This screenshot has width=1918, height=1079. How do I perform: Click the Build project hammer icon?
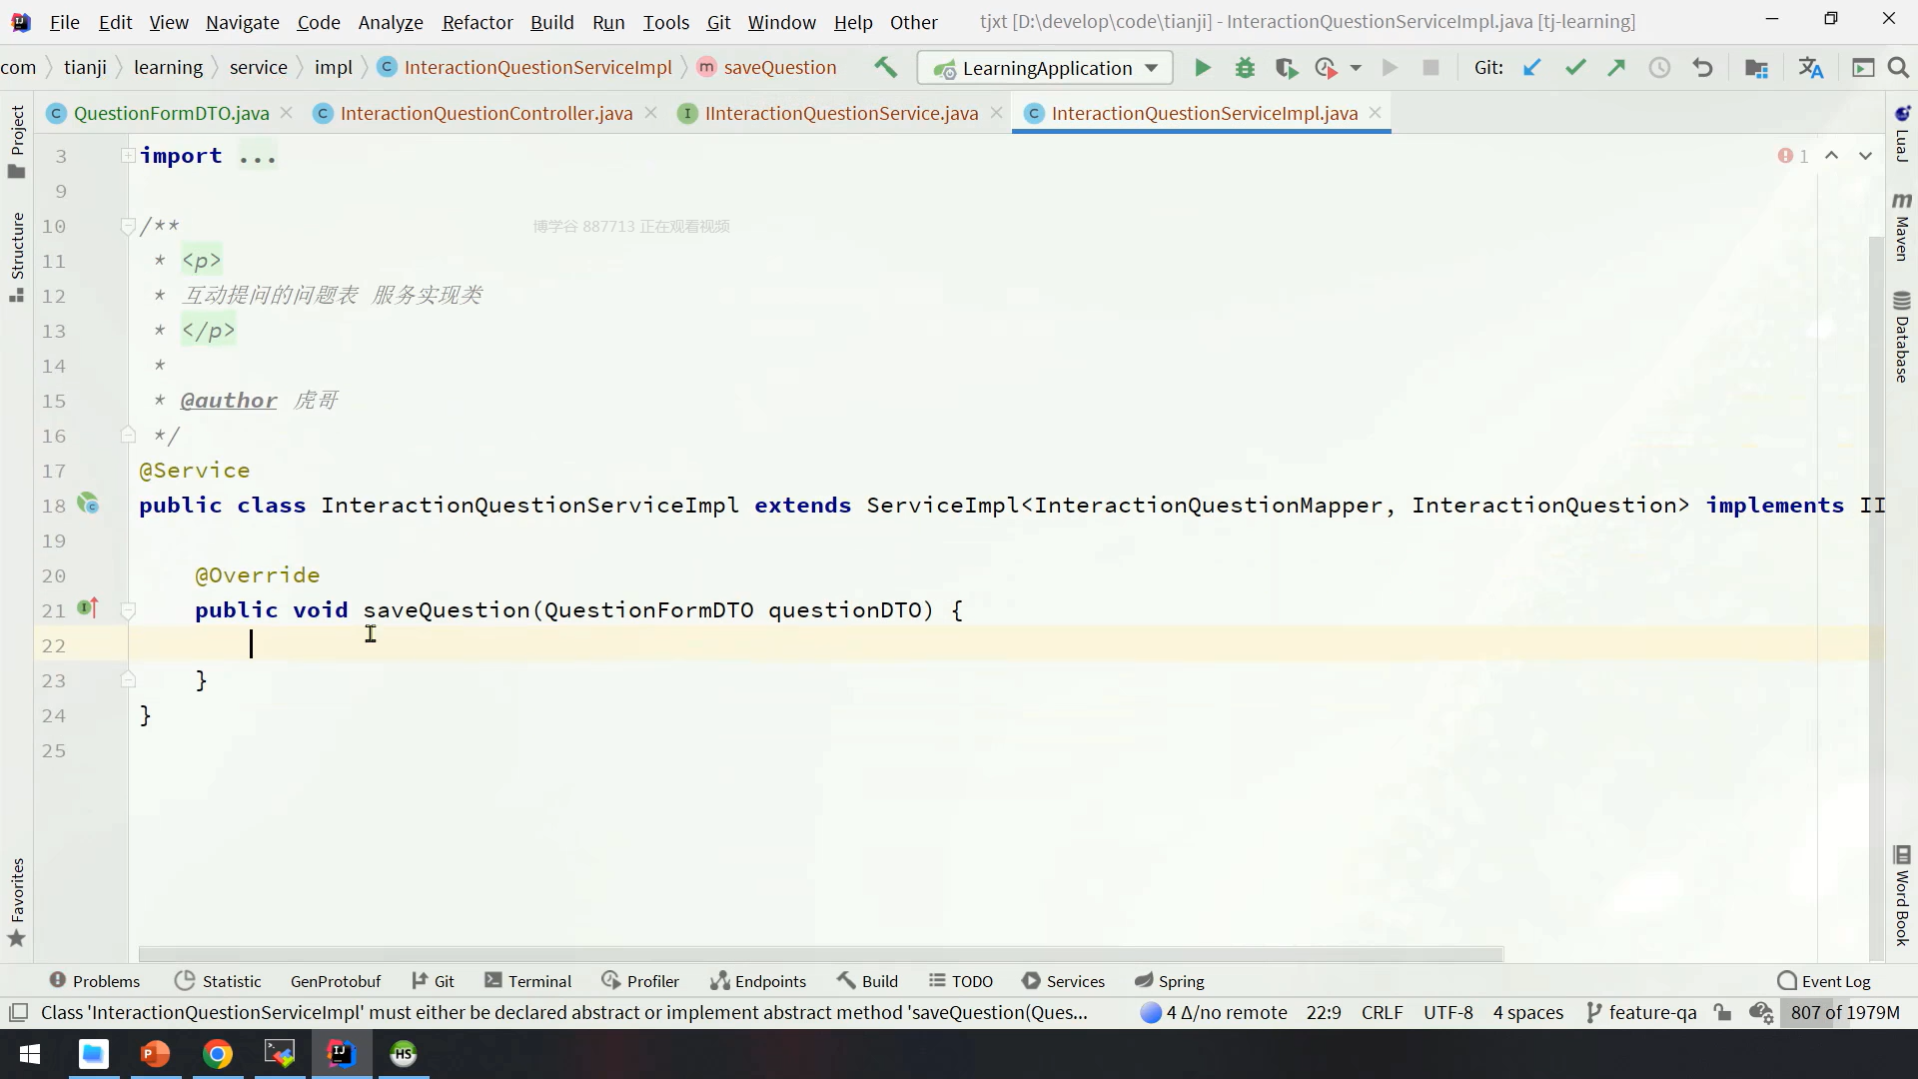(x=885, y=67)
